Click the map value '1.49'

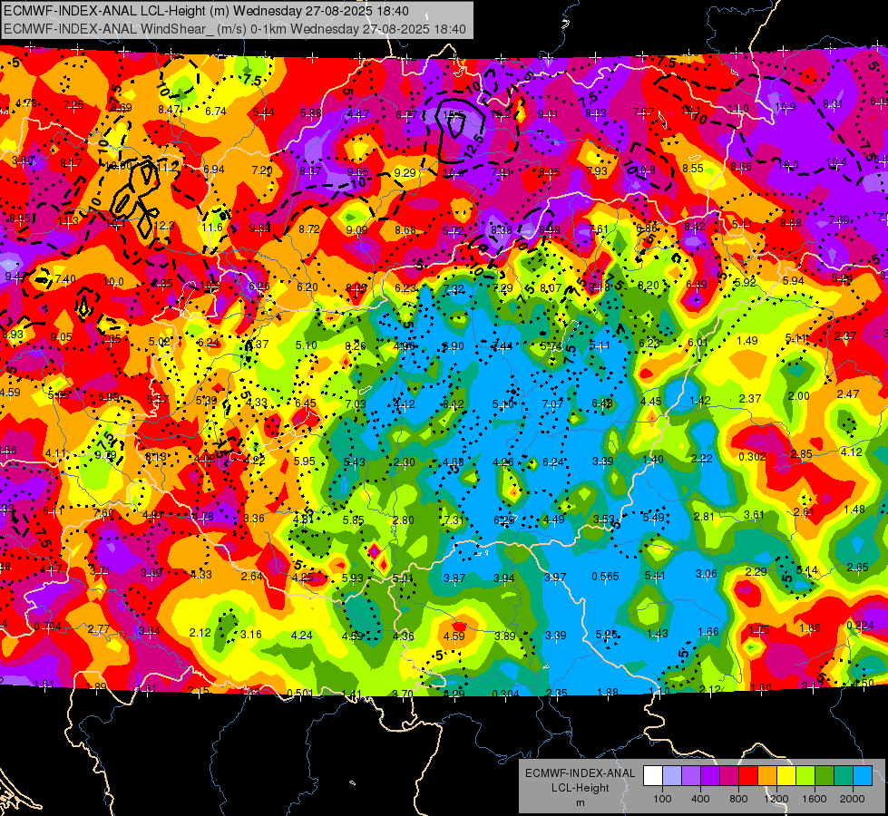(x=747, y=341)
